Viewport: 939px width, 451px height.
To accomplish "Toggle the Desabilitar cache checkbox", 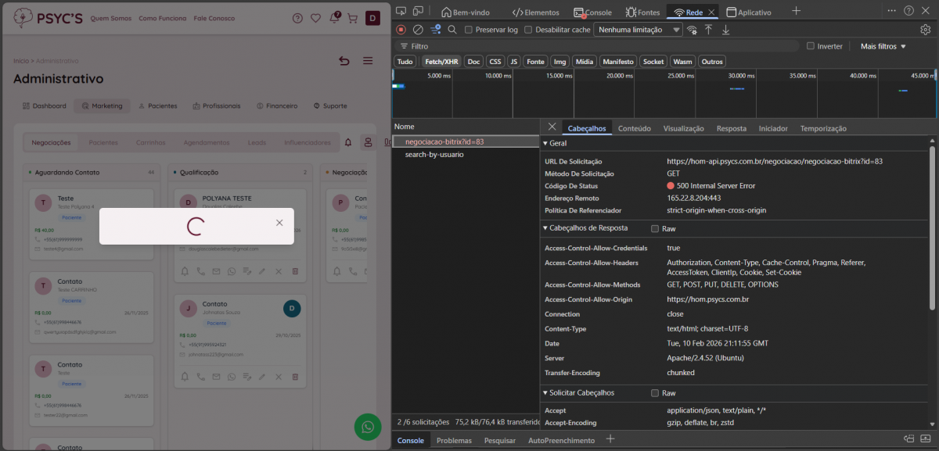I will 528,30.
